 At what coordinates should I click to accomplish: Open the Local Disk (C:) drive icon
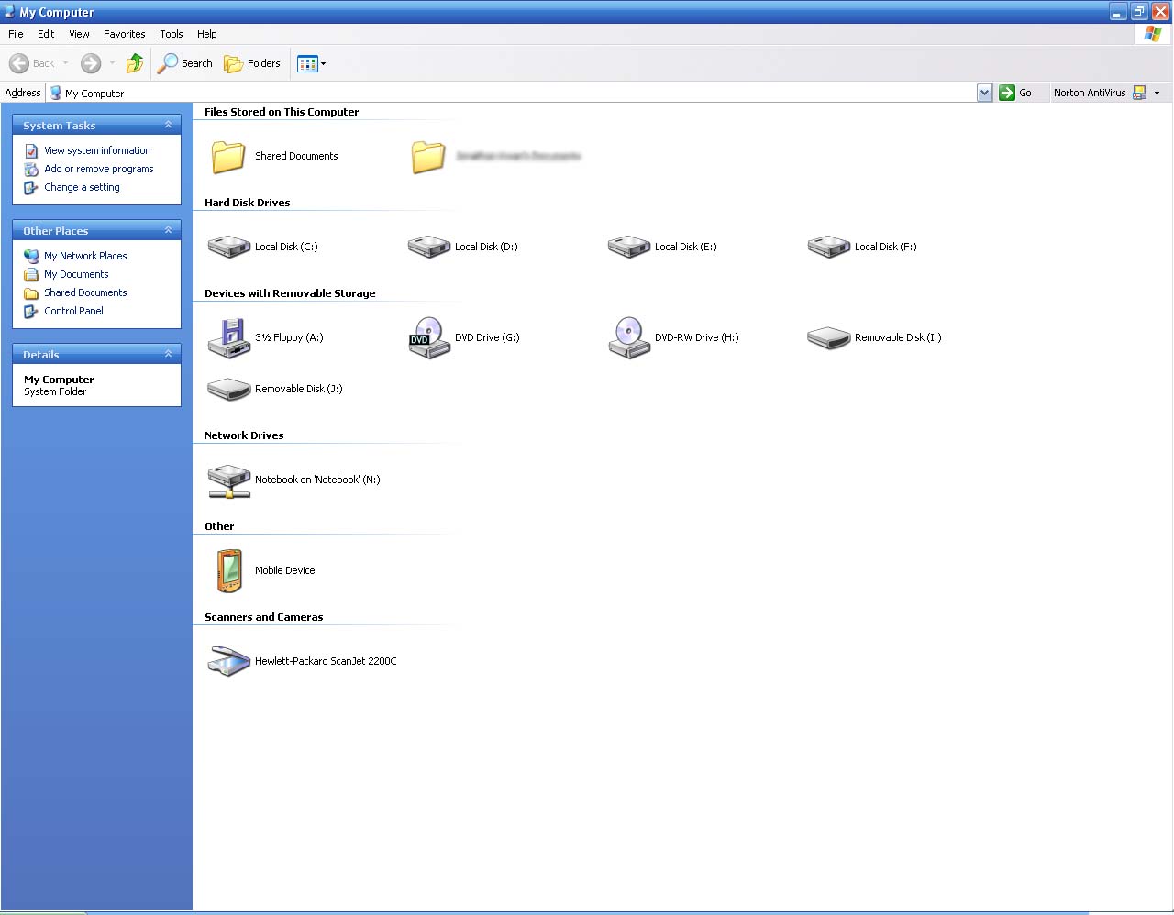(229, 247)
